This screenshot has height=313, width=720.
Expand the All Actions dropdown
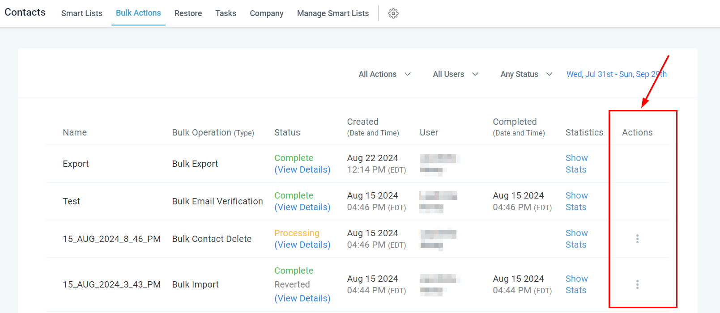385,74
